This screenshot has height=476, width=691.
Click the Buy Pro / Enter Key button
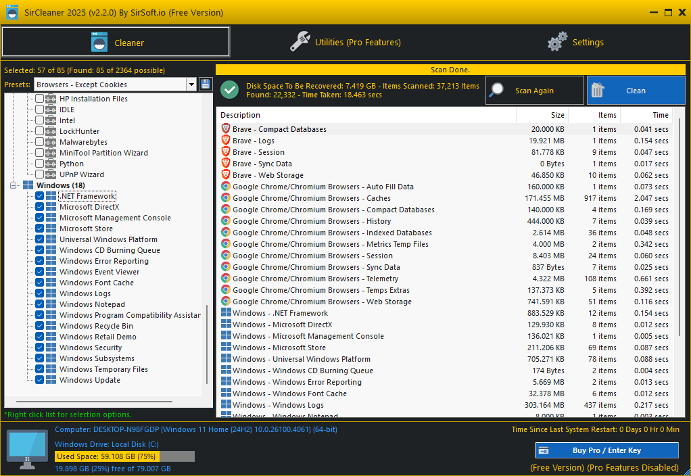pyautogui.click(x=607, y=450)
